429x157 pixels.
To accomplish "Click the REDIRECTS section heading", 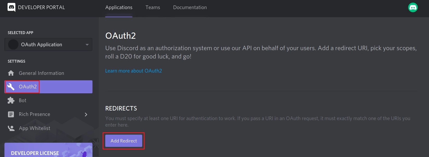I will pos(121,108).
